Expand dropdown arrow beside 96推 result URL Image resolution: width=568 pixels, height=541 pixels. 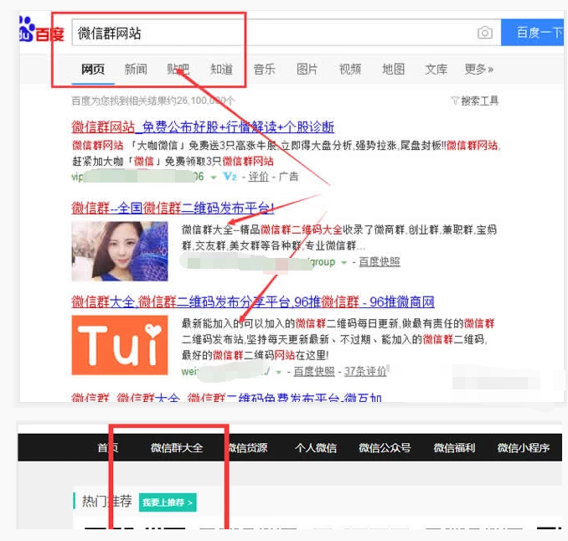pos(279,372)
